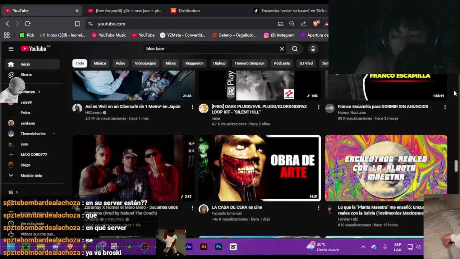Click the zoom magnifier icon in address bar
The height and width of the screenshot is (259, 460).
point(292,24)
